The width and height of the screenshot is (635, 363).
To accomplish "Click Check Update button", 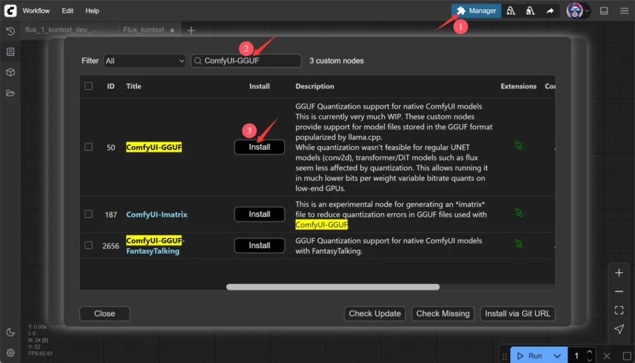I will coord(375,313).
